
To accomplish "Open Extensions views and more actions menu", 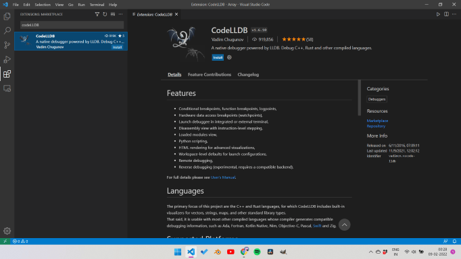I will [x=121, y=14].
